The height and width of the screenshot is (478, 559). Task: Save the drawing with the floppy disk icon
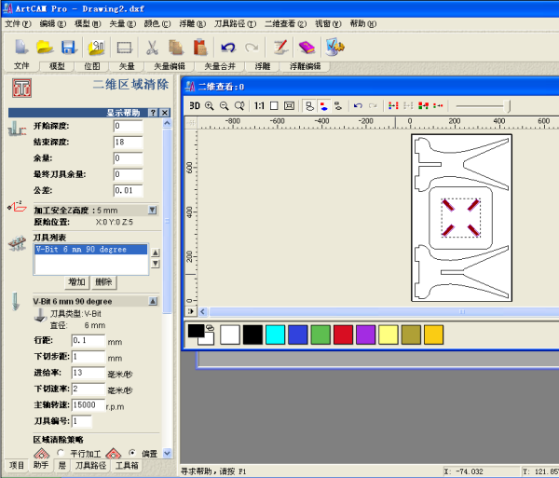[x=68, y=47]
